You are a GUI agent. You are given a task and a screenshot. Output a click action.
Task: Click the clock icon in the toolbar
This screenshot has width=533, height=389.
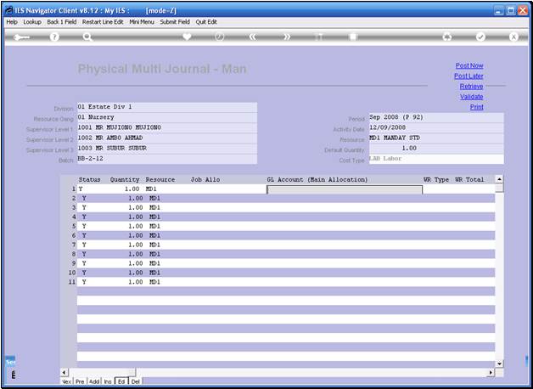[219, 37]
